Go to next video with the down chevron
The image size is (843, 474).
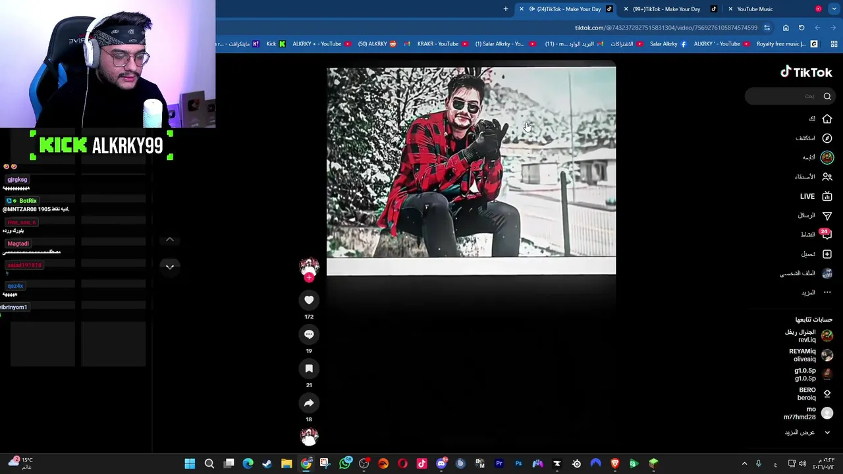[169, 267]
